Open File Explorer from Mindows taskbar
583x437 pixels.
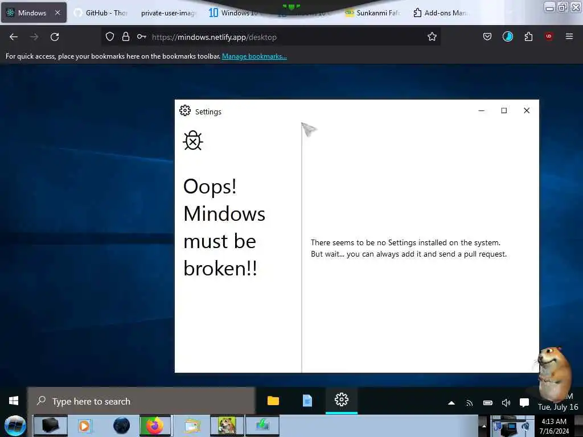coord(273,401)
